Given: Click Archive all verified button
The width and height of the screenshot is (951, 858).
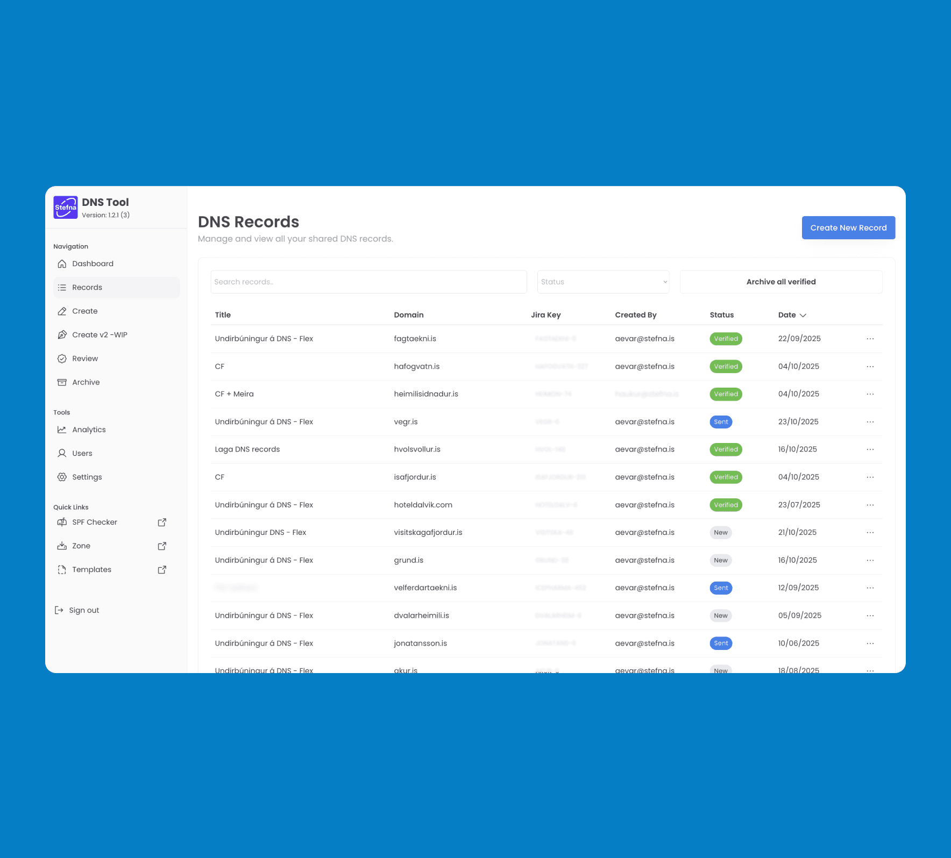Looking at the screenshot, I should 781,282.
